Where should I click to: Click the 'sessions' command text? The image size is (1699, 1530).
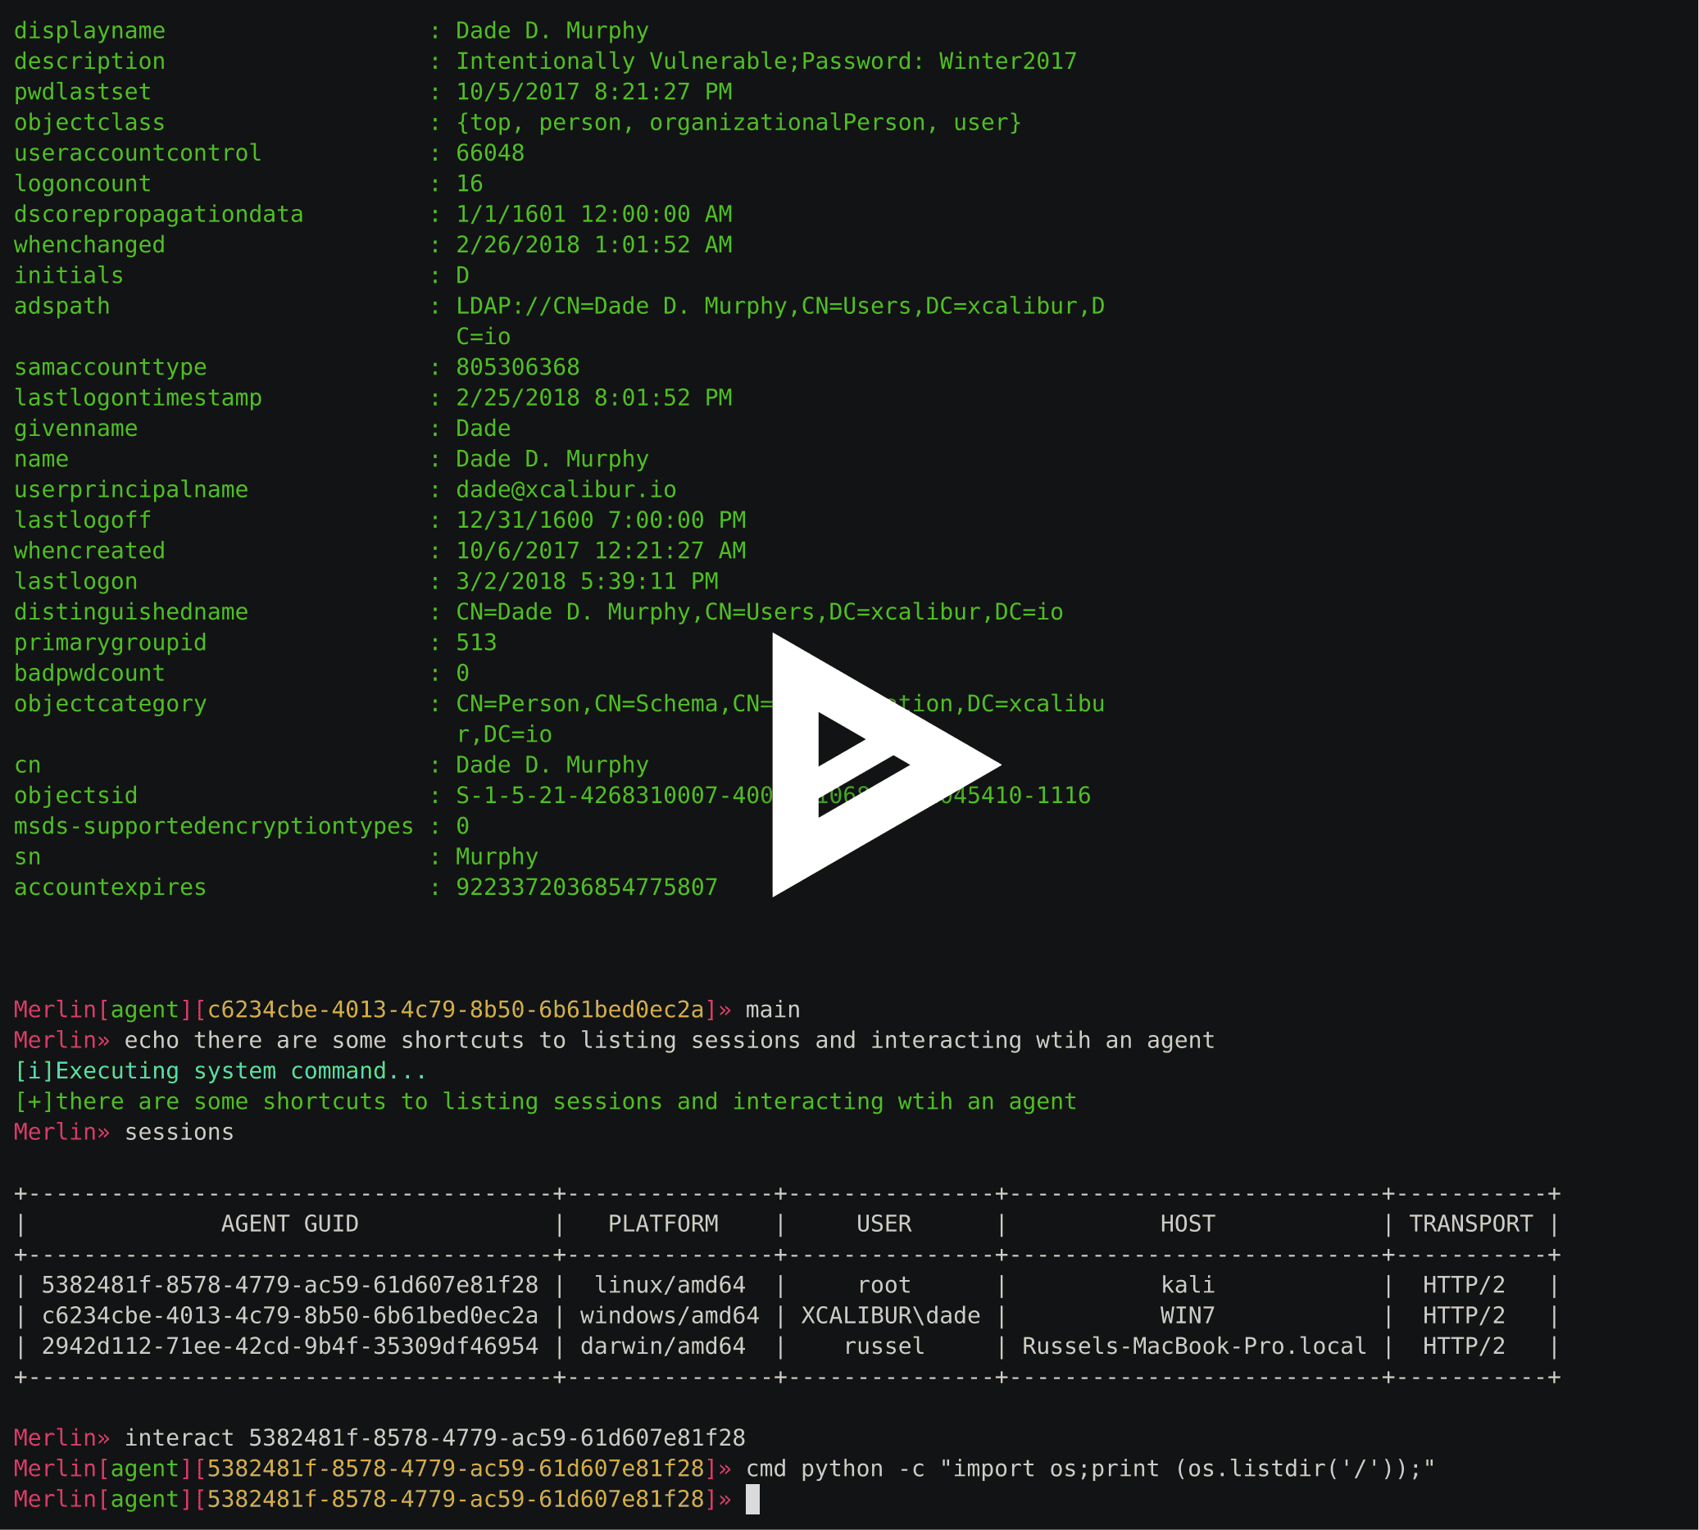(x=179, y=1133)
